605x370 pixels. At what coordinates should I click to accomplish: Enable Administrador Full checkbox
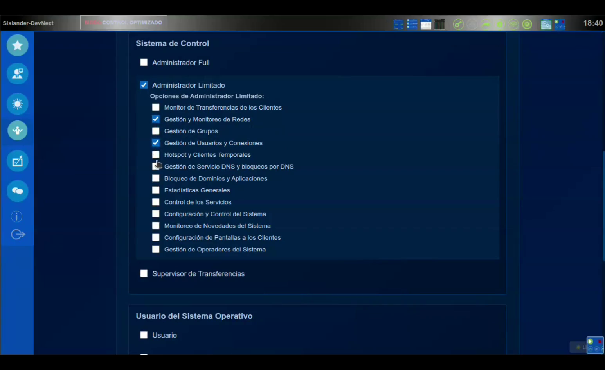[144, 63]
